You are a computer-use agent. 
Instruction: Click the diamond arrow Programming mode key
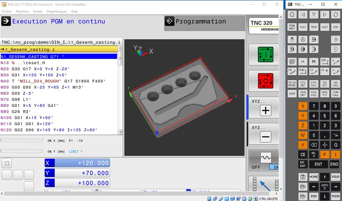[336, 40]
